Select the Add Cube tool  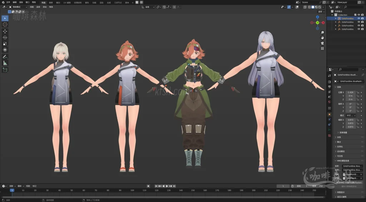[x=5, y=70]
